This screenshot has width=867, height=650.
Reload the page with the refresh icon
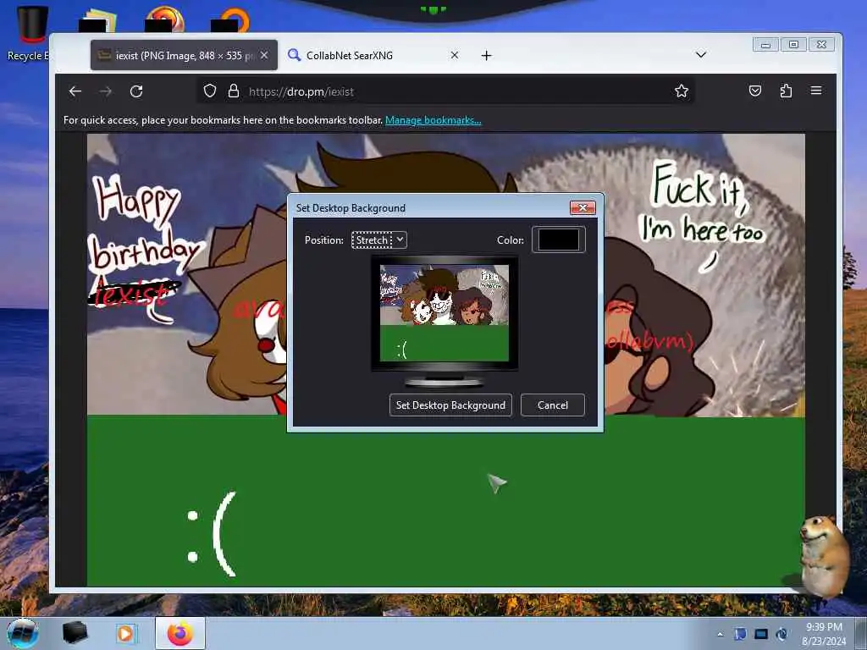coord(136,91)
